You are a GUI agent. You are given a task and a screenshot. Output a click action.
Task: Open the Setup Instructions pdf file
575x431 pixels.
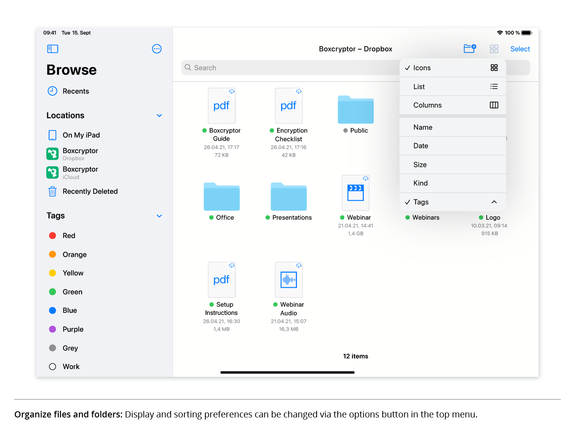click(x=221, y=280)
